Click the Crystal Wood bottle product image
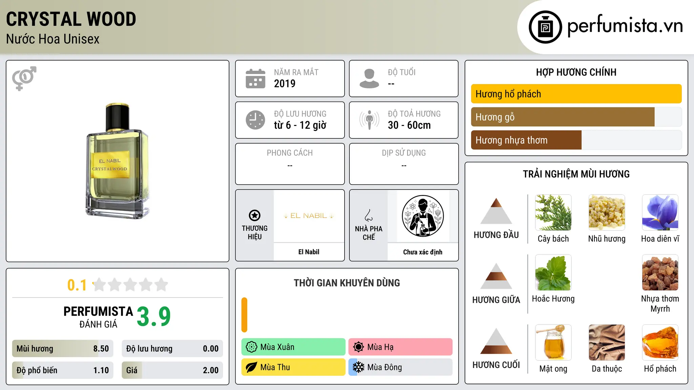694x390 pixels. click(118, 161)
